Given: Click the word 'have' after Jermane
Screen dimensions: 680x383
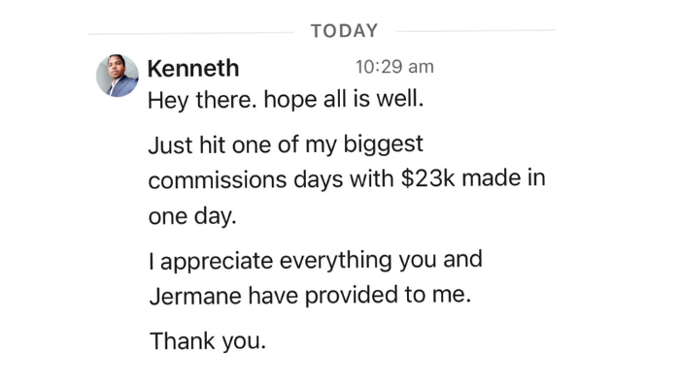Looking at the screenshot, I should click(273, 296).
